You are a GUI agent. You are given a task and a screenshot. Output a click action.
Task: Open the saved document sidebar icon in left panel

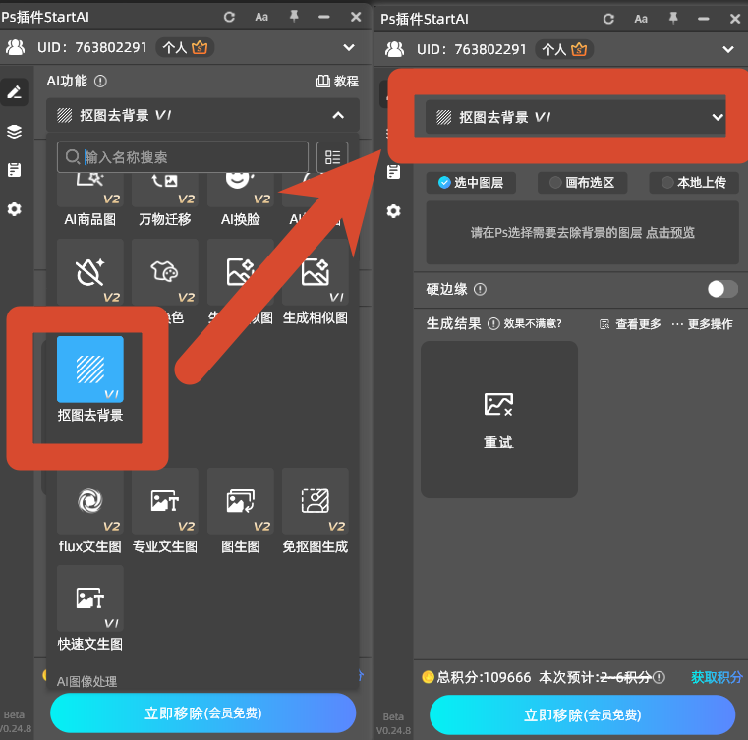pyautogui.click(x=15, y=170)
